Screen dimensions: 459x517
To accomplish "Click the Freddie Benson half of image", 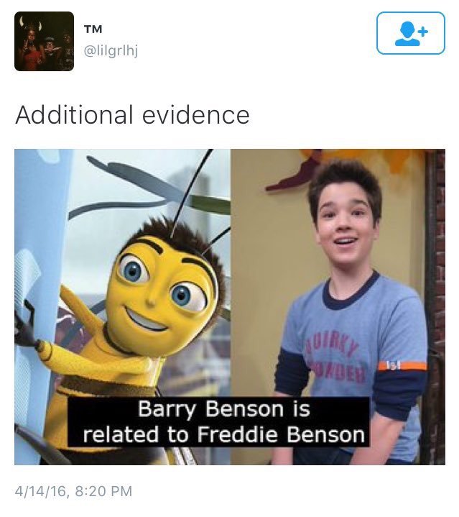I will click(x=338, y=306).
